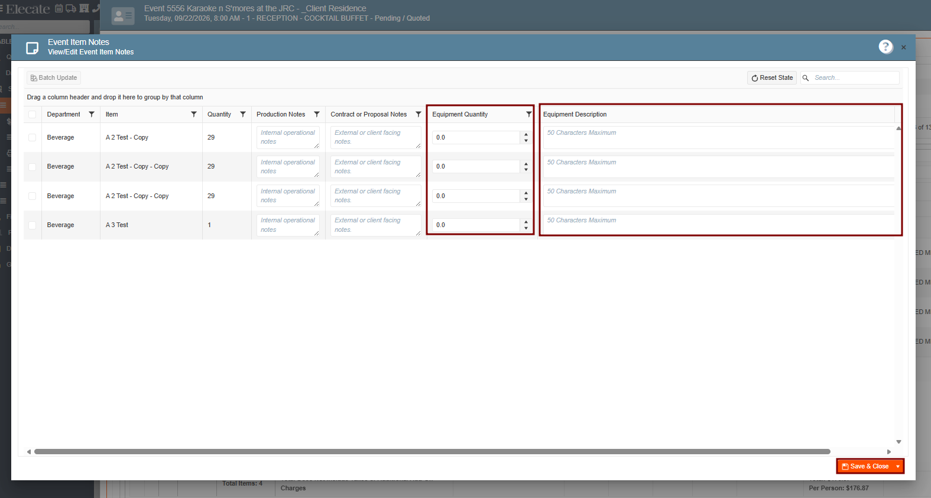Click Equipment Quantity field for A 2 Test - Copy
Viewport: 931px width, 498px height.
476,137
